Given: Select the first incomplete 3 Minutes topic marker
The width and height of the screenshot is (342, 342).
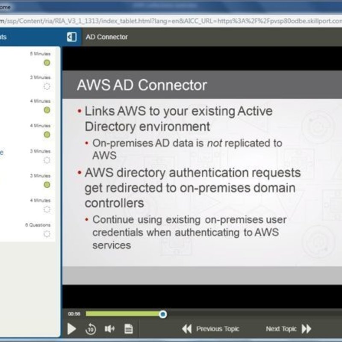Looking at the screenshot, I should pos(47,86).
